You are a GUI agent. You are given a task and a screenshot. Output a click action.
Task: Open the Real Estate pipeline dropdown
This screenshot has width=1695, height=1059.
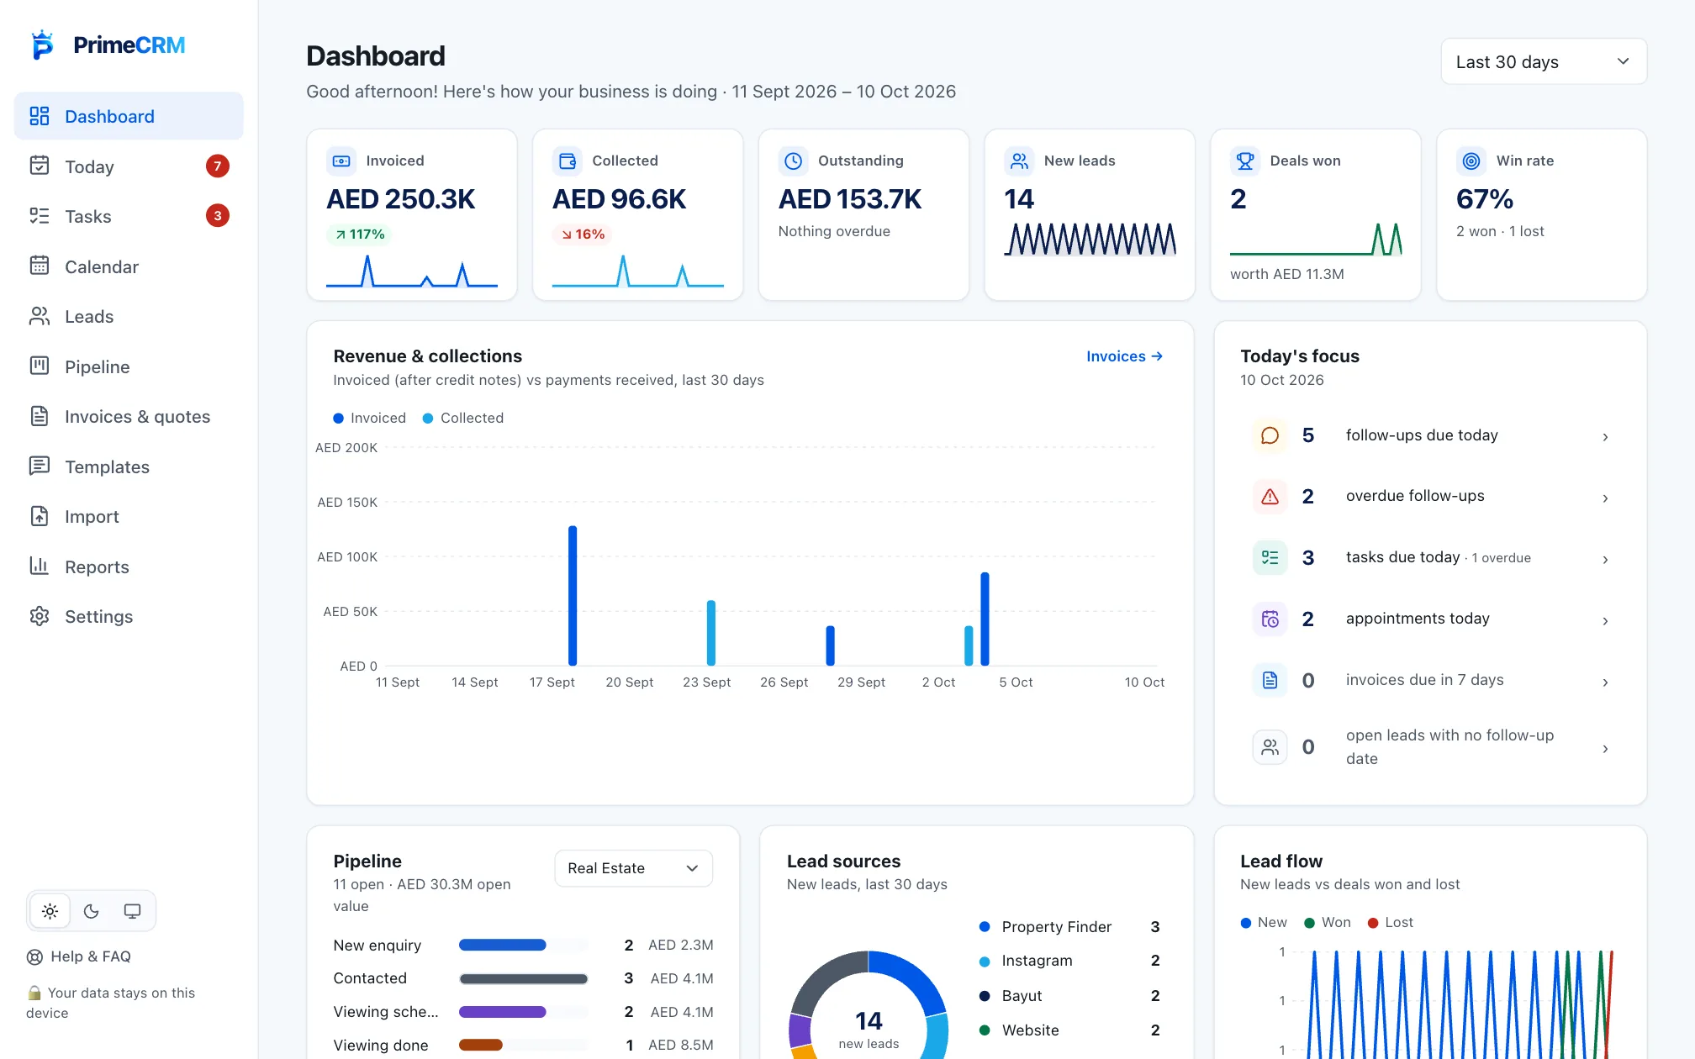[634, 868]
